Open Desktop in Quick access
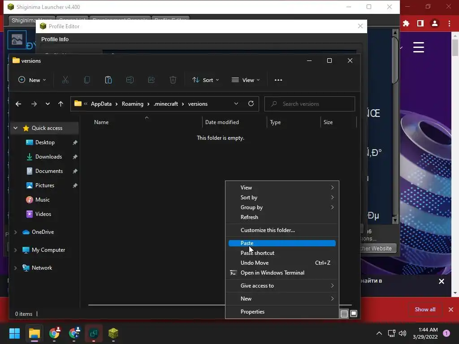459x344 pixels. [45, 142]
